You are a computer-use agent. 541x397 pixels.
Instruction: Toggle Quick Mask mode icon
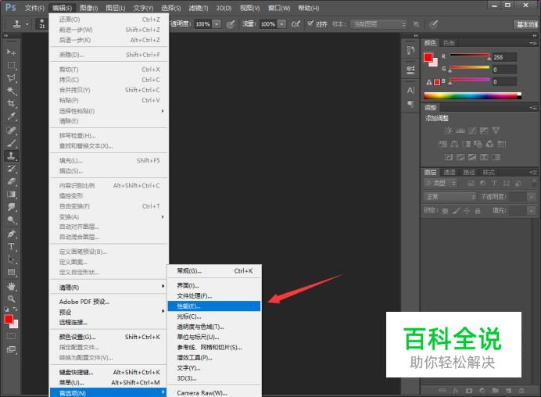click(11, 336)
